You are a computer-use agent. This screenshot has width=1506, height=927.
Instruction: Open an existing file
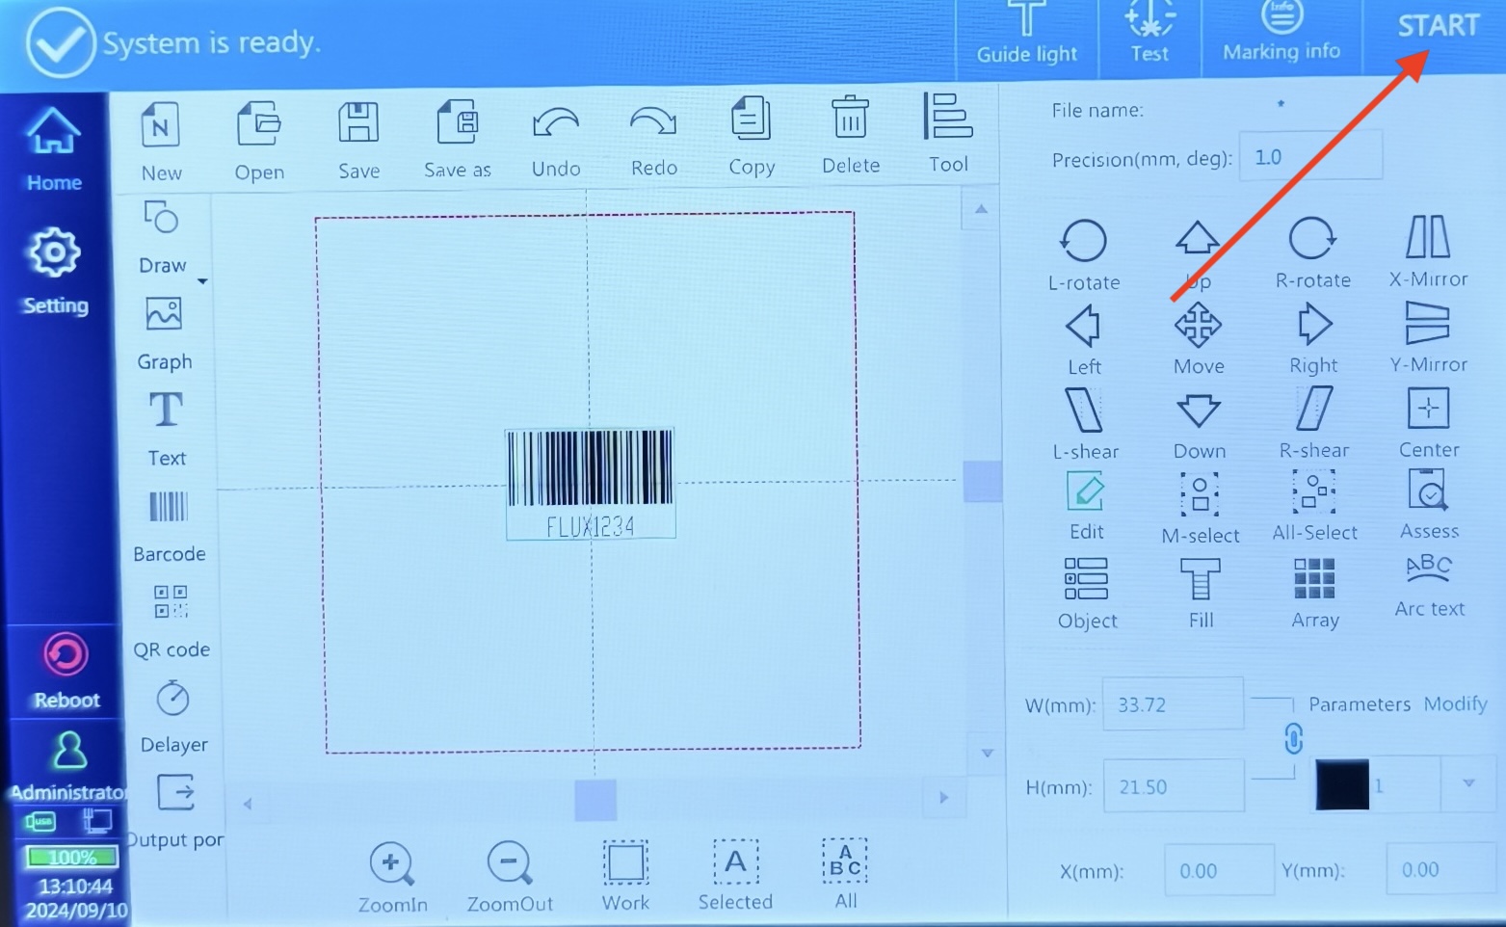[x=259, y=142]
